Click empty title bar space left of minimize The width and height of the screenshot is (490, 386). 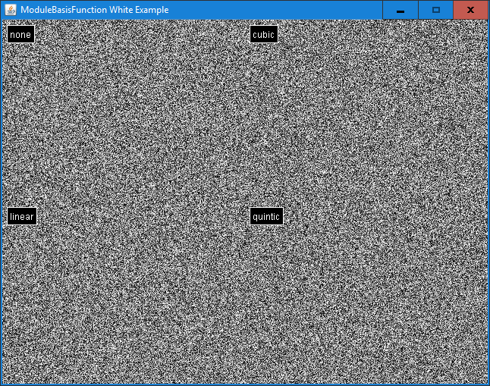coord(303,10)
